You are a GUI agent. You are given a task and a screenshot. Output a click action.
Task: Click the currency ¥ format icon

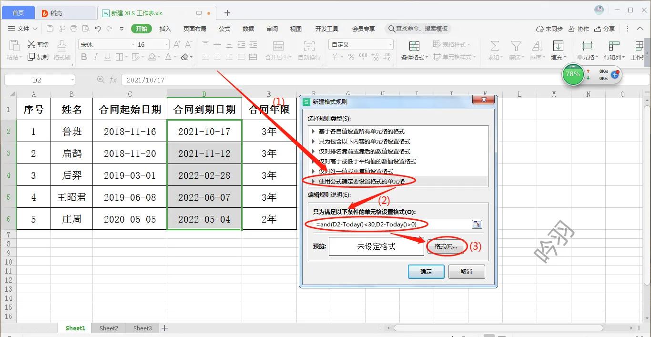(x=335, y=57)
